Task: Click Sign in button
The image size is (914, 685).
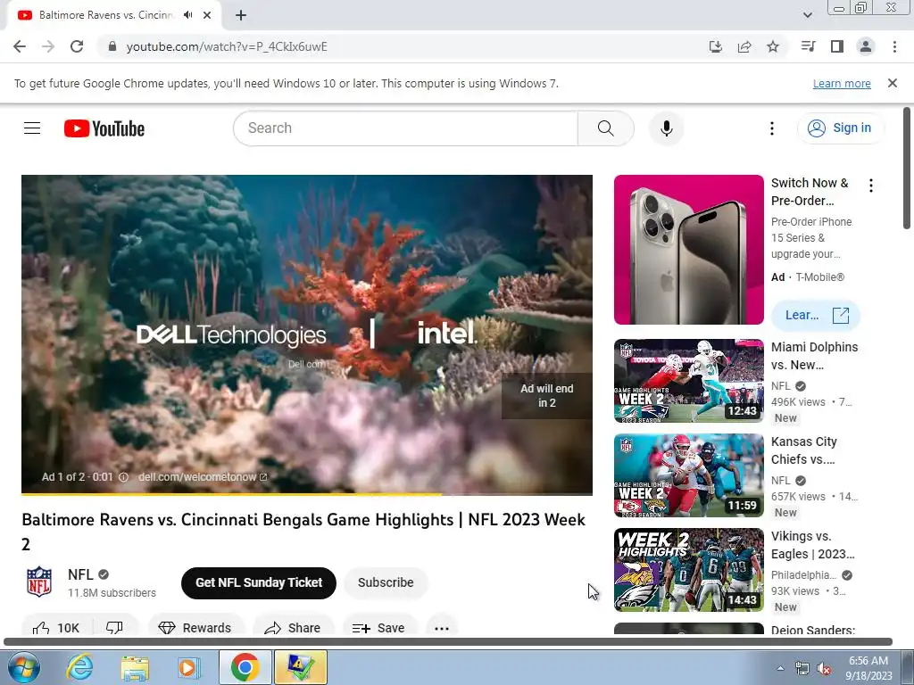Action: point(840,128)
